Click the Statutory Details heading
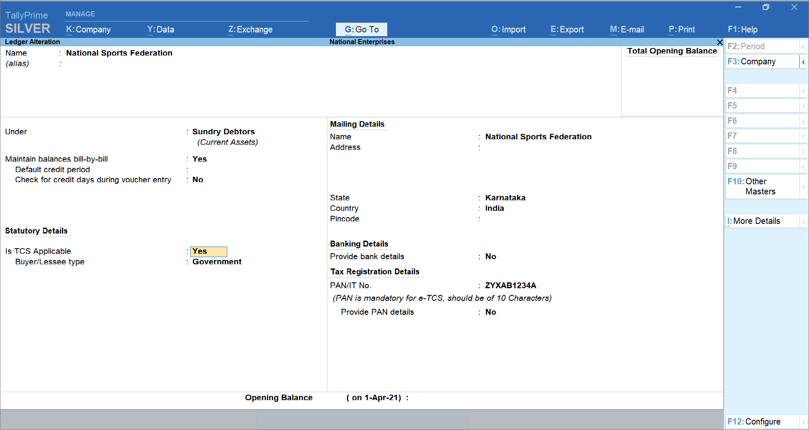Image resolution: width=809 pixels, height=430 pixels. [36, 231]
